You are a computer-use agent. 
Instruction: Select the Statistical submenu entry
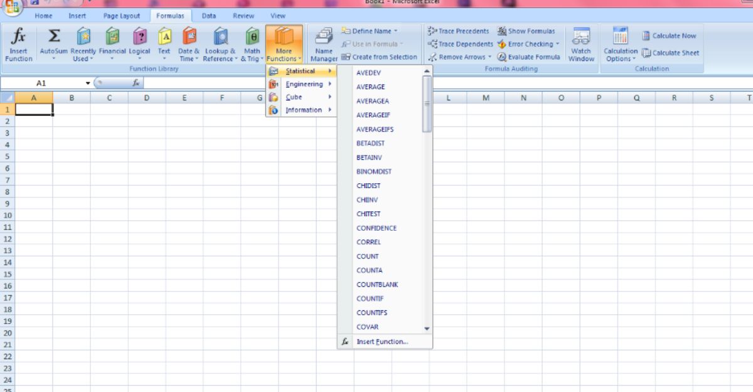point(300,71)
